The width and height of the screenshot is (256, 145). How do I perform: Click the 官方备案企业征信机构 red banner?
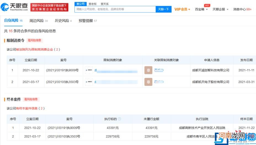49,7
